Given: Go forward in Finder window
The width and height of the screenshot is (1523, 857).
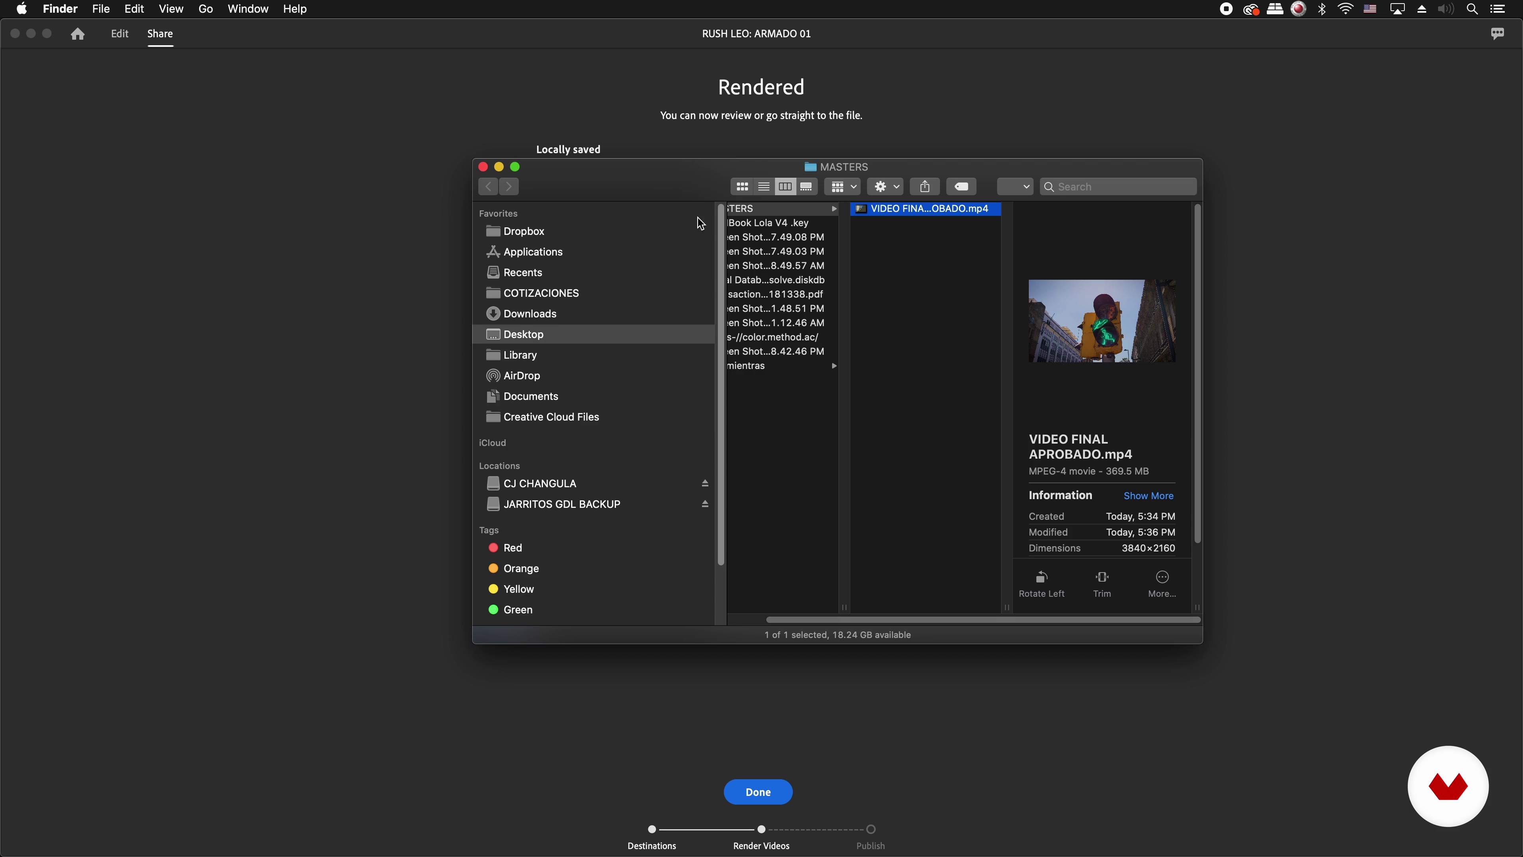Looking at the screenshot, I should [508, 187].
